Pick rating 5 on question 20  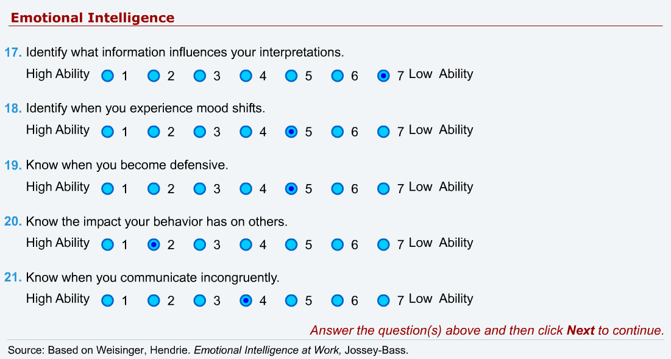pyautogui.click(x=291, y=244)
